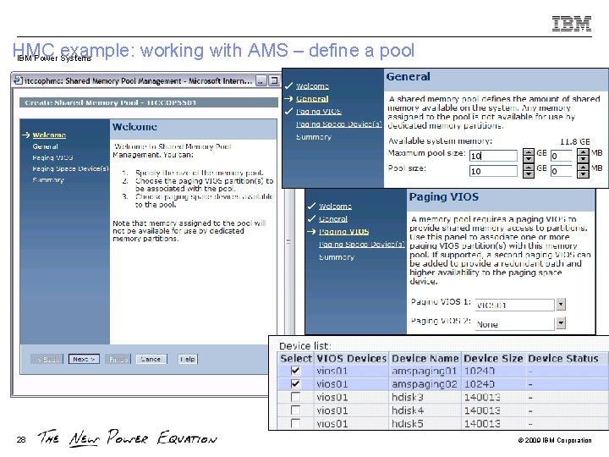Image resolution: width=609 pixels, height=457 pixels.
Task: Check the hdisk4 device checkbox
Action: pyautogui.click(x=295, y=410)
